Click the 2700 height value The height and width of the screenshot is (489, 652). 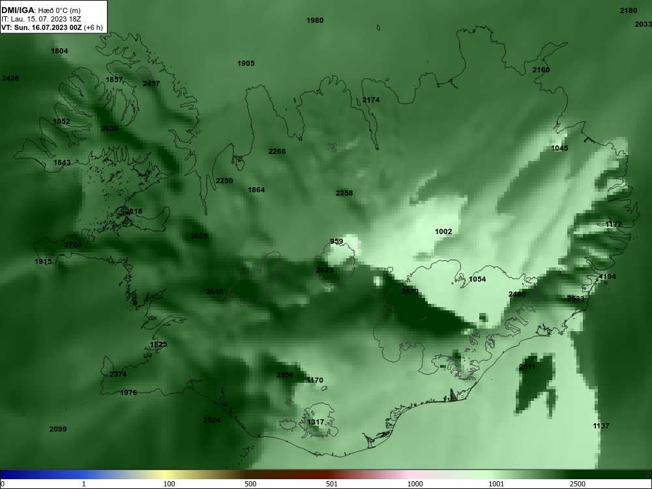(73, 245)
